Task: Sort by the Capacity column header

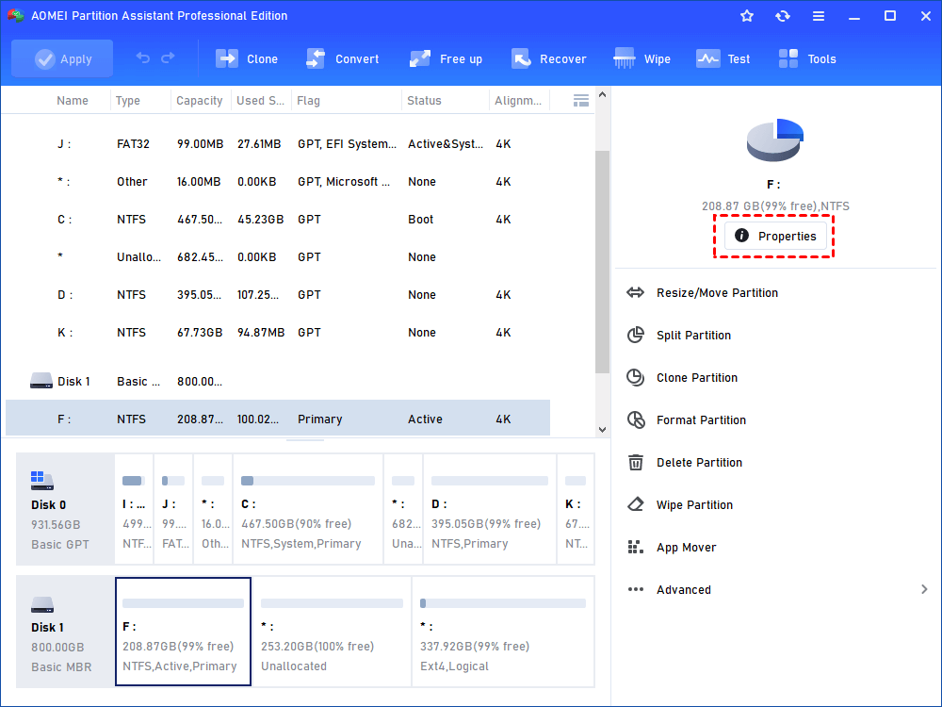Action: point(199,101)
